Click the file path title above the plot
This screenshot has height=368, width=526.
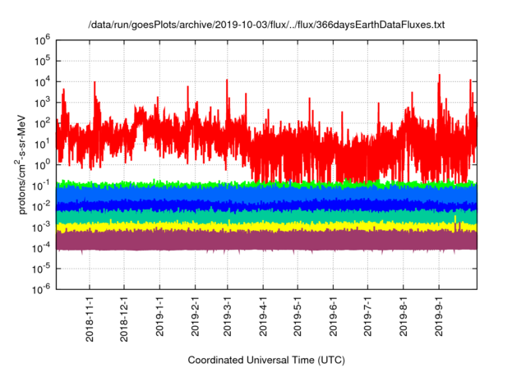click(266, 25)
